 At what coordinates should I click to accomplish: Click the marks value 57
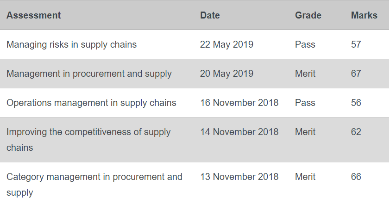click(x=356, y=44)
